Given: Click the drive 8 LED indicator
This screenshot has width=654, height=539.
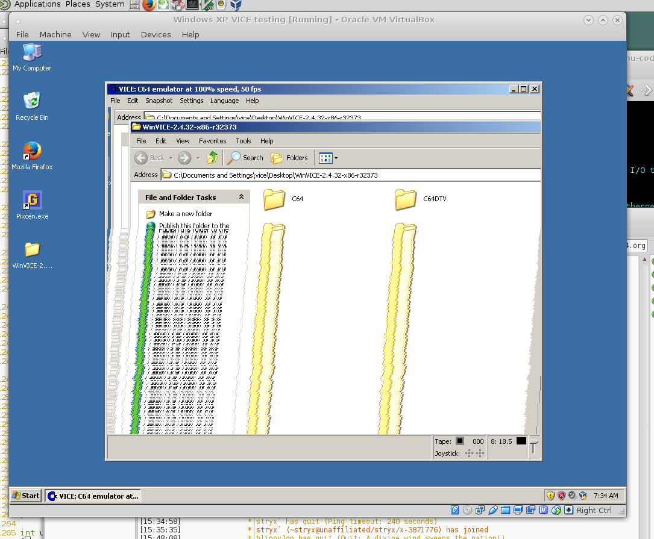Looking at the screenshot, I should pyautogui.click(x=521, y=441).
